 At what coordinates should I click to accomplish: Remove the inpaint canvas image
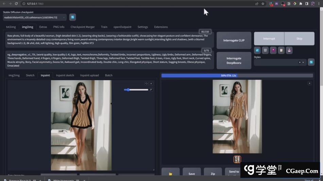[151, 83]
